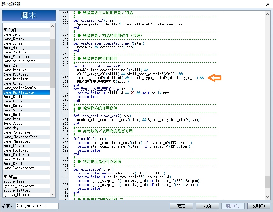Select the Game_Interpreter script
Viewport: 273px width, 212px height.
(x=26, y=168)
